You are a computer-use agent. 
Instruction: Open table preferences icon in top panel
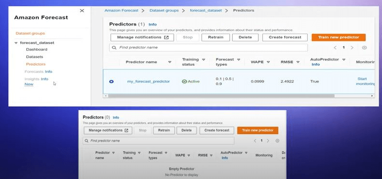click(x=364, y=47)
